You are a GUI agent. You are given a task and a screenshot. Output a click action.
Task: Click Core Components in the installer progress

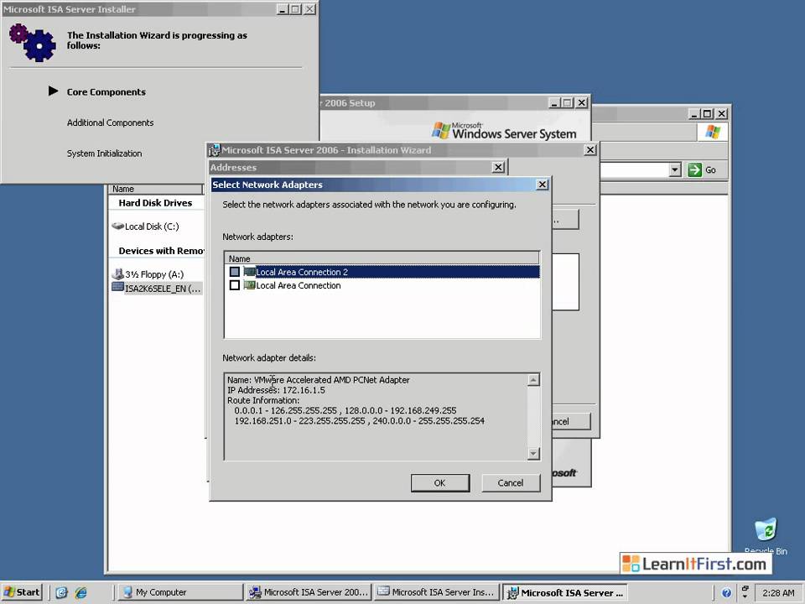click(106, 92)
